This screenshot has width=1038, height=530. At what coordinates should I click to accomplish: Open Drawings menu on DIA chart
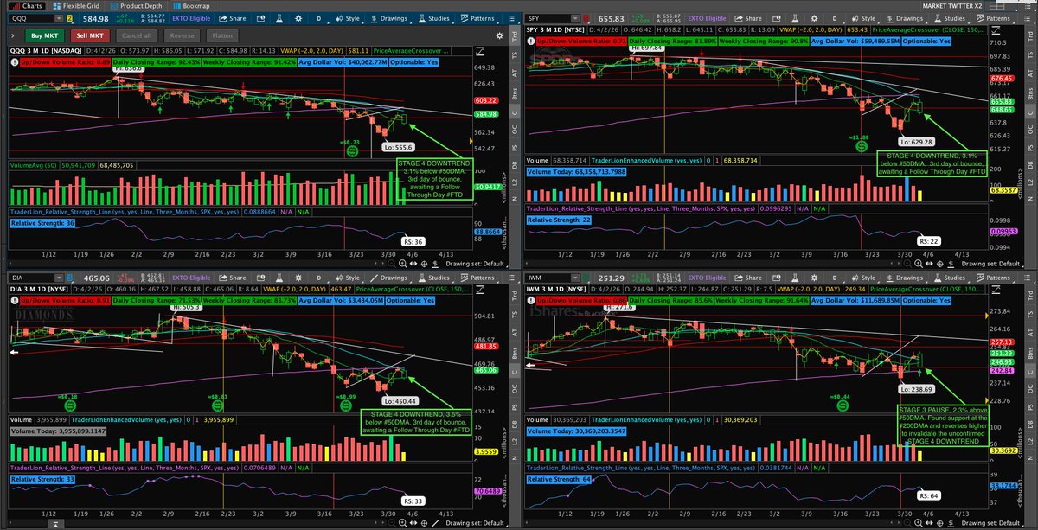(389, 278)
